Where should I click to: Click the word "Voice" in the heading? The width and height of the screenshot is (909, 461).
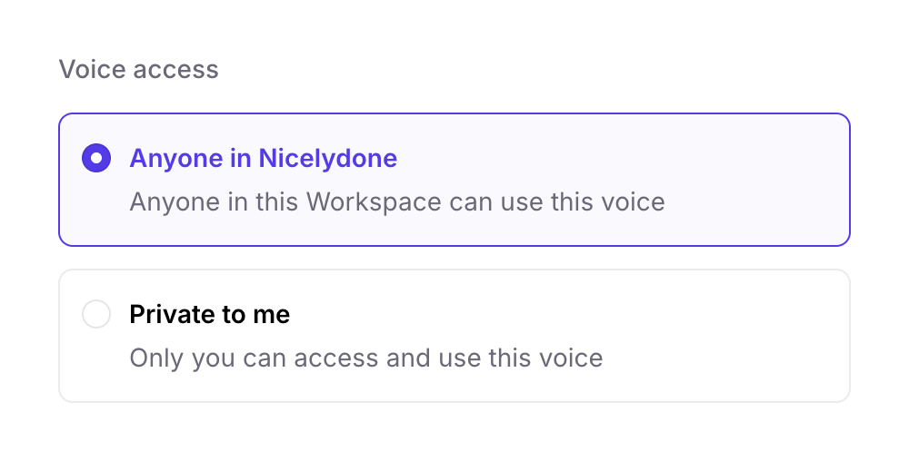[x=87, y=70]
